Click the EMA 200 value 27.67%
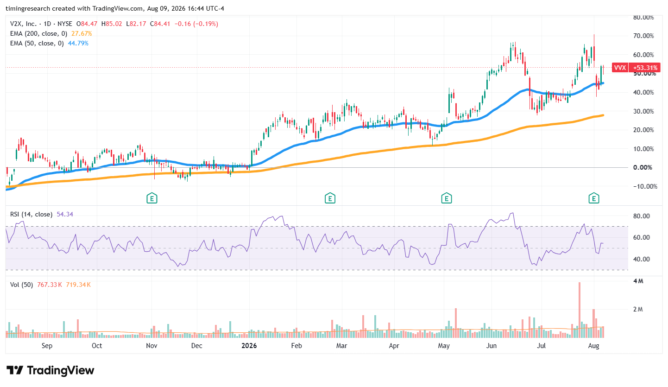Viewport: 668px width, 387px height. click(82, 33)
